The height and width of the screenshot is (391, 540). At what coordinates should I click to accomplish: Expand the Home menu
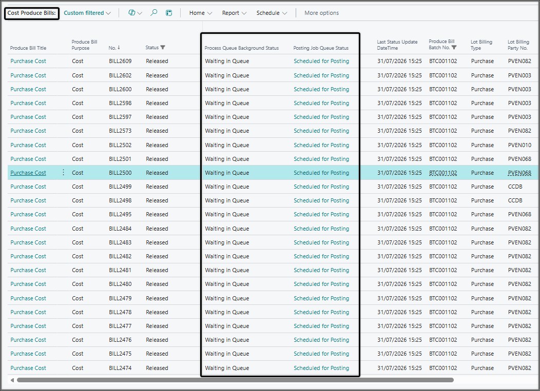(x=200, y=13)
